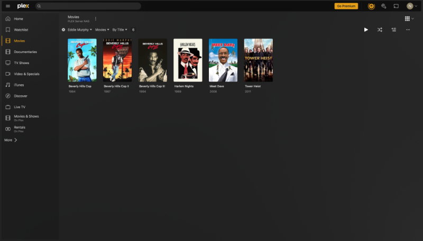Open the settings wrench icon
The width and height of the screenshot is (423, 241).
[x=384, y=6]
